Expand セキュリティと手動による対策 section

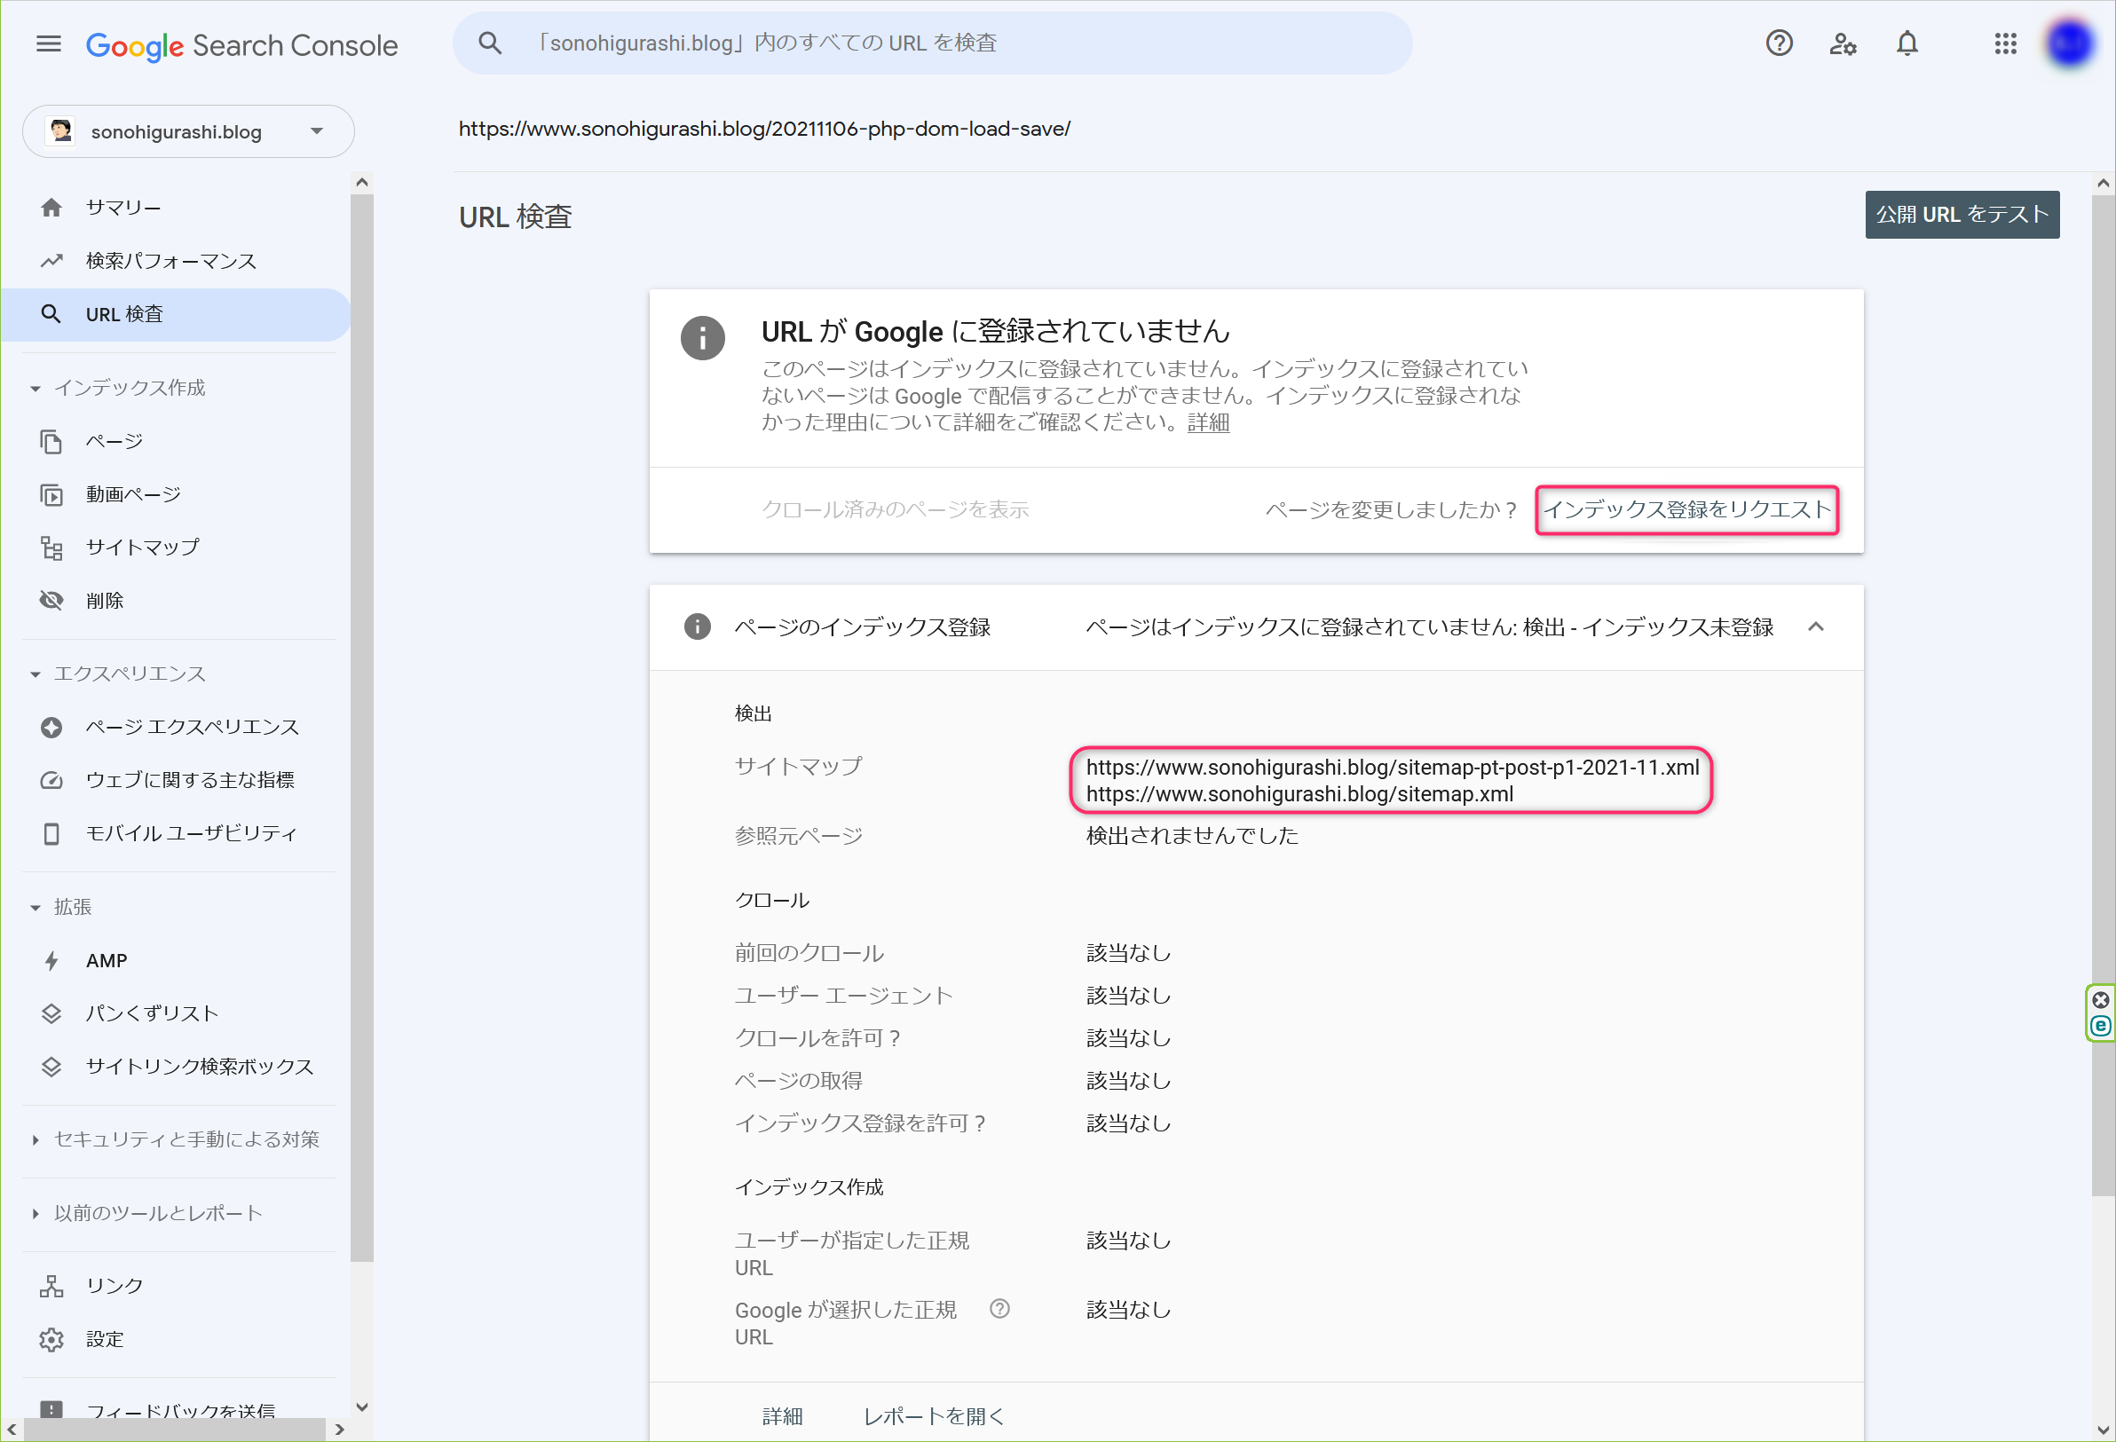pos(35,1139)
